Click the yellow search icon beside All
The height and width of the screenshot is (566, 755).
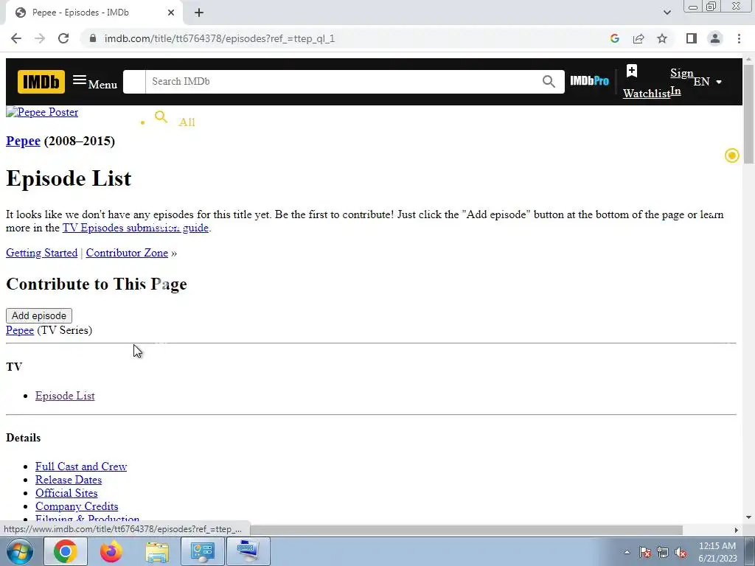point(161,117)
